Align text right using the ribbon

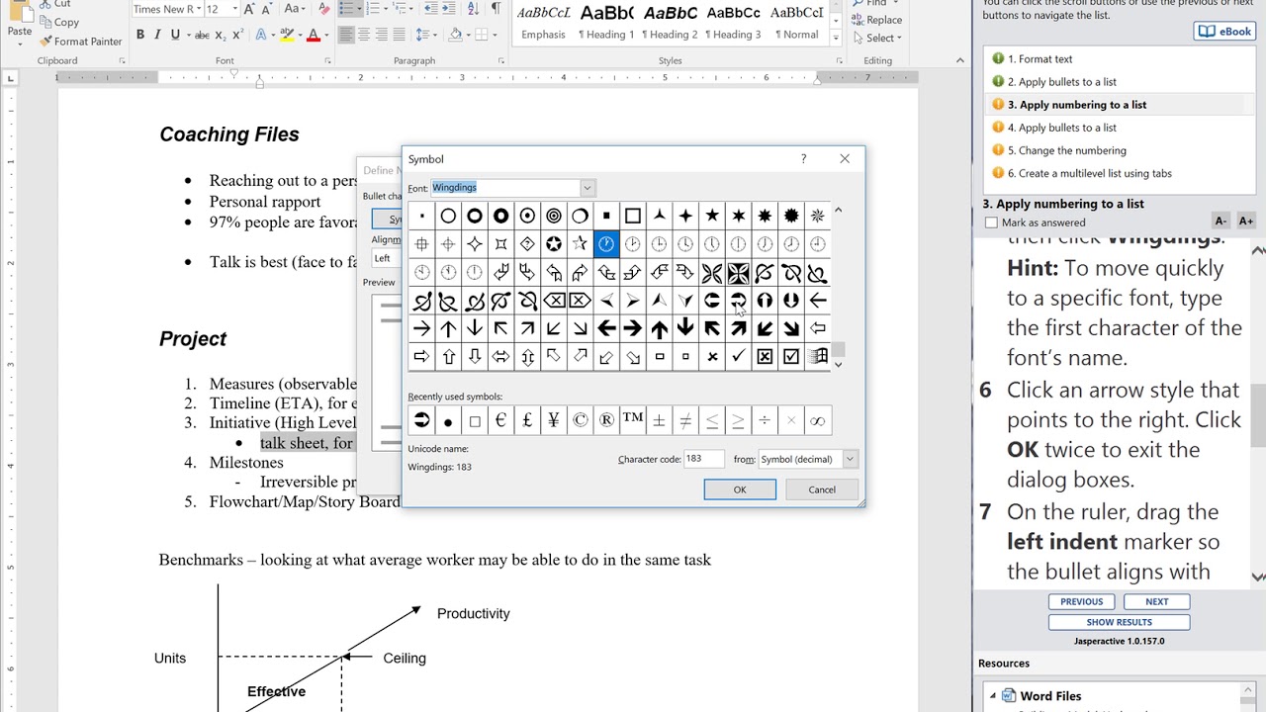[x=382, y=35]
